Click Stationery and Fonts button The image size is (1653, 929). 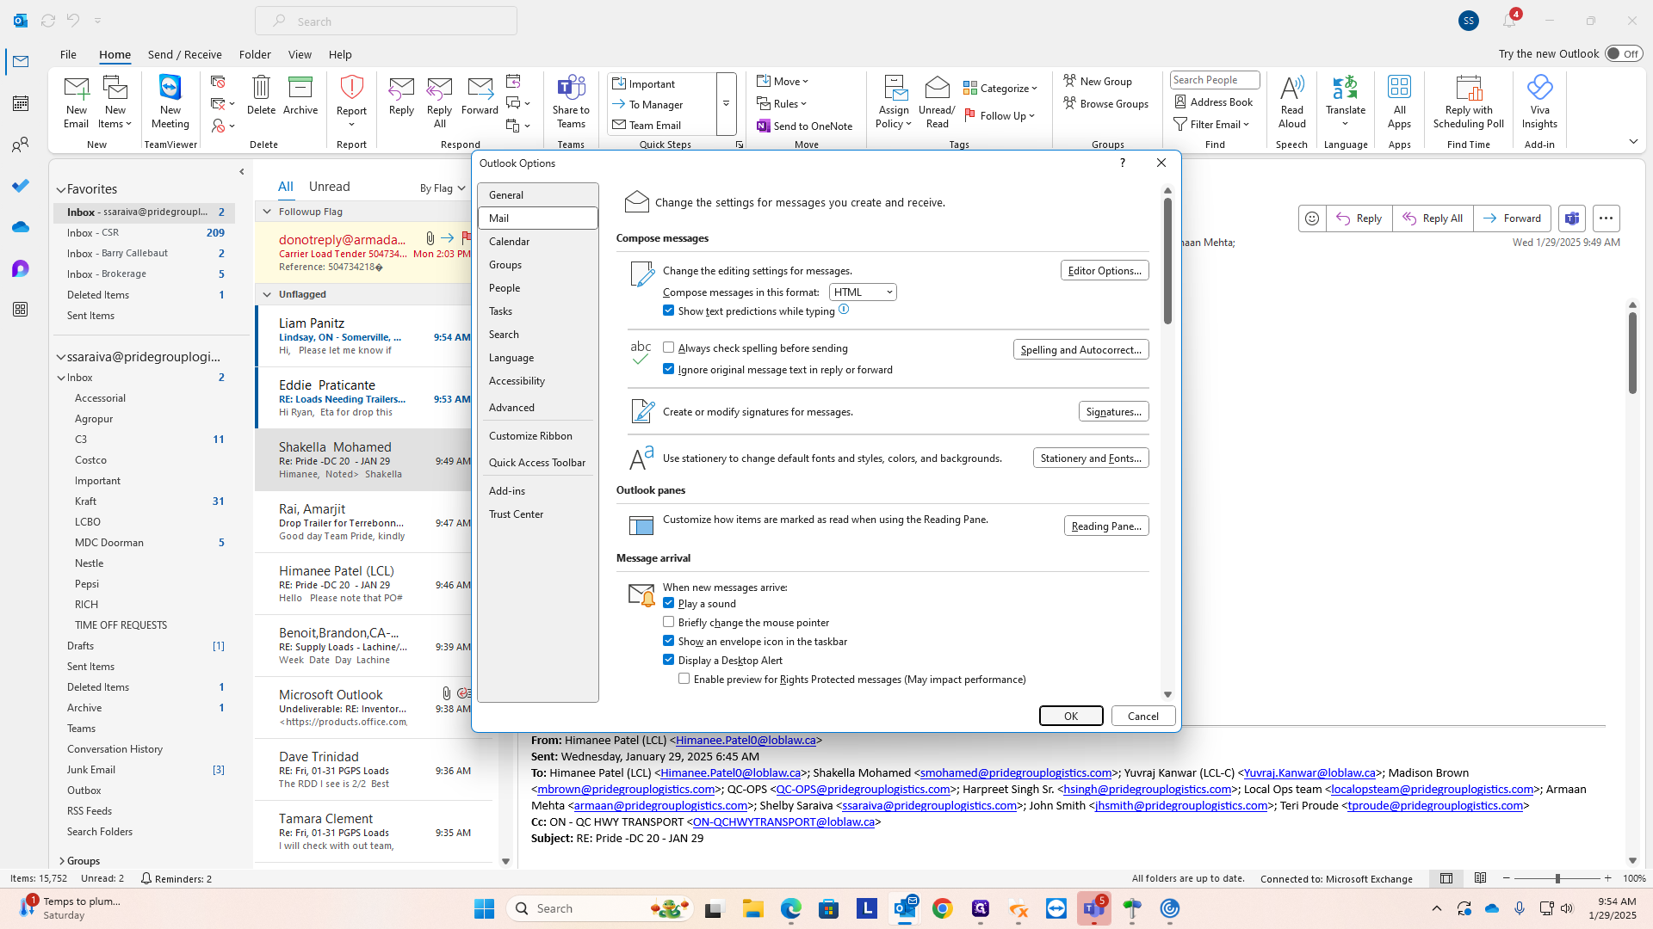[x=1091, y=458]
